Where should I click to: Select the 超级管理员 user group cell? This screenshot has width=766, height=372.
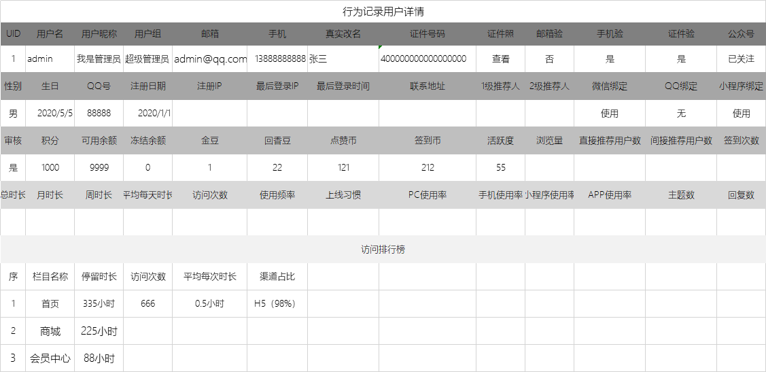click(x=147, y=59)
